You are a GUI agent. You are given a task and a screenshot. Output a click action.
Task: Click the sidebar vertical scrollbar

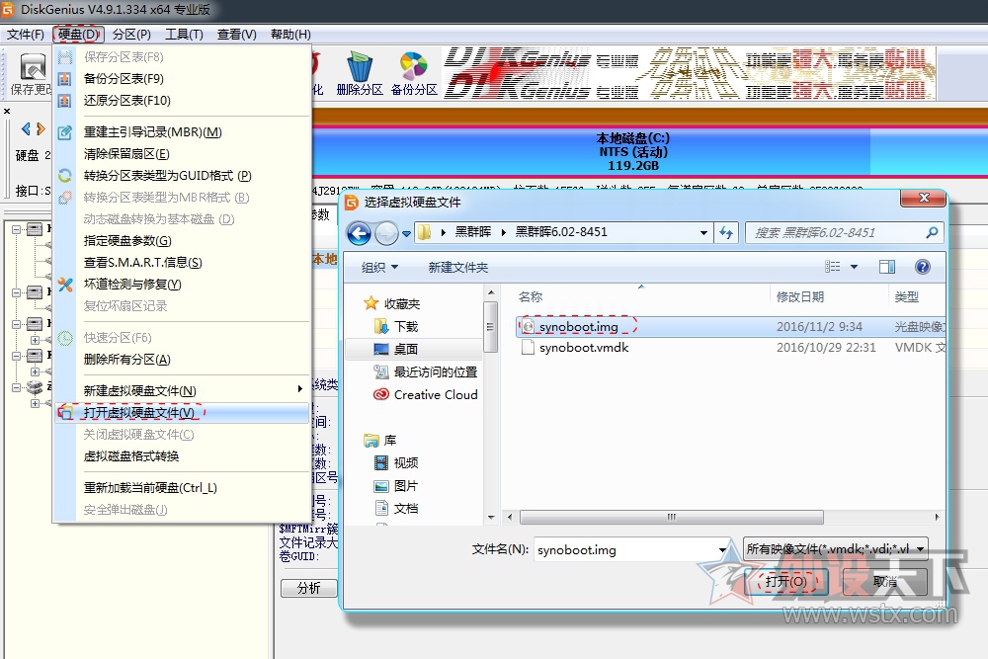(x=491, y=328)
